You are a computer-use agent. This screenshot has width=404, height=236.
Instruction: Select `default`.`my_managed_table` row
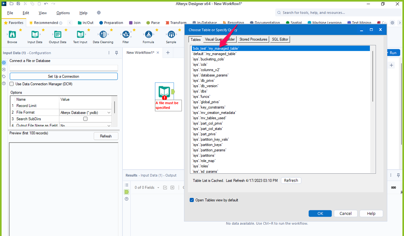(281, 54)
